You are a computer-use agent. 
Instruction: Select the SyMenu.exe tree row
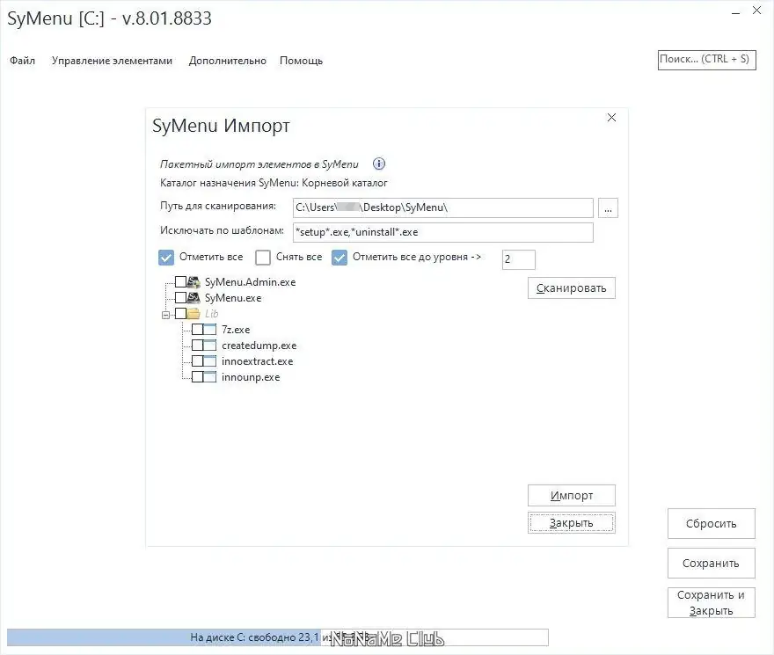pyautogui.click(x=233, y=298)
